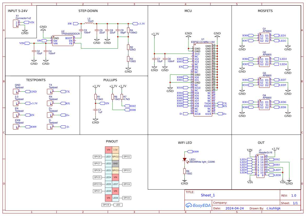Image resolution: width=306 pixels, height=216 pixels.
Task: Click the L5 10uH inductor symbol
Action: click(89, 24)
